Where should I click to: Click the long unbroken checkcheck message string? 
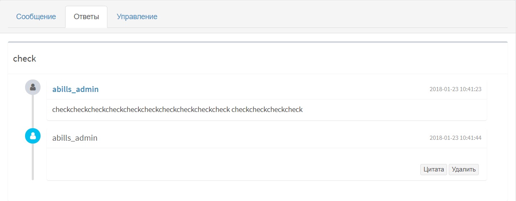(x=141, y=110)
